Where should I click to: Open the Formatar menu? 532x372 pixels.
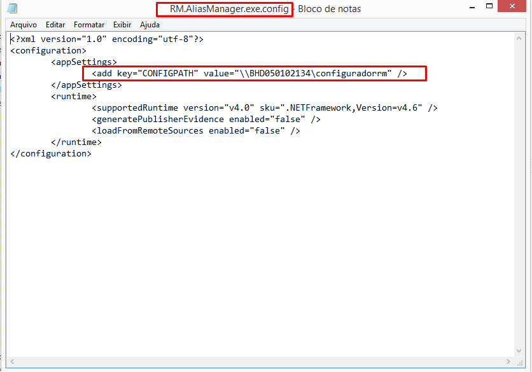click(89, 25)
